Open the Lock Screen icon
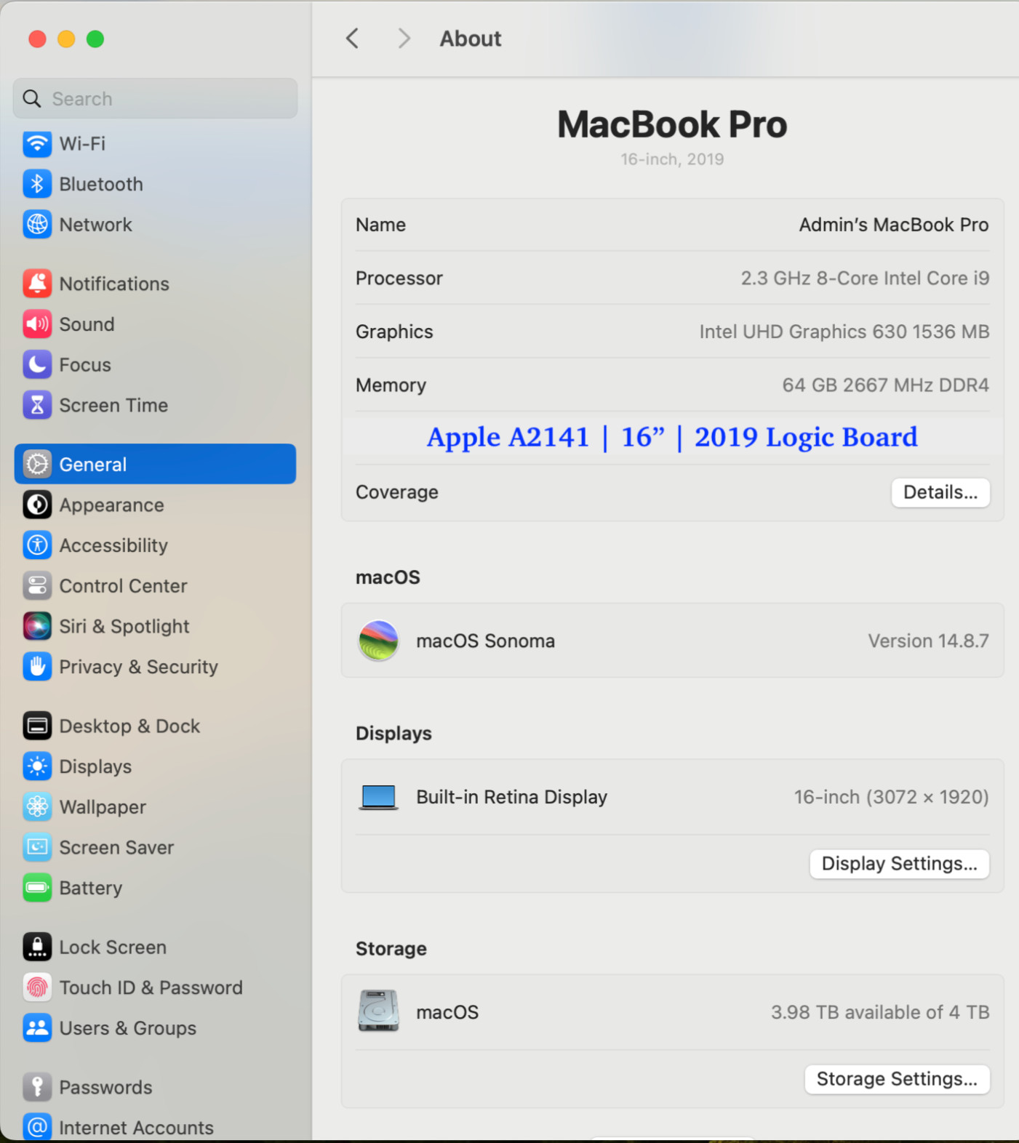The width and height of the screenshot is (1019, 1143). pyautogui.click(x=37, y=947)
